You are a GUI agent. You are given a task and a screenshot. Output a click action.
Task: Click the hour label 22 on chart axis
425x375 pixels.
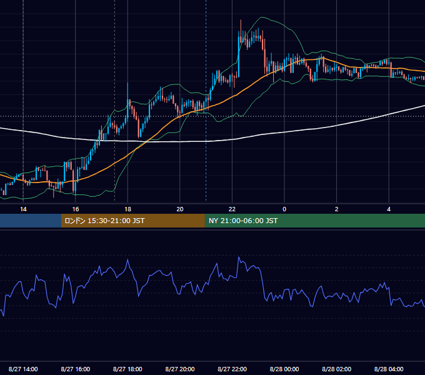pyautogui.click(x=232, y=209)
